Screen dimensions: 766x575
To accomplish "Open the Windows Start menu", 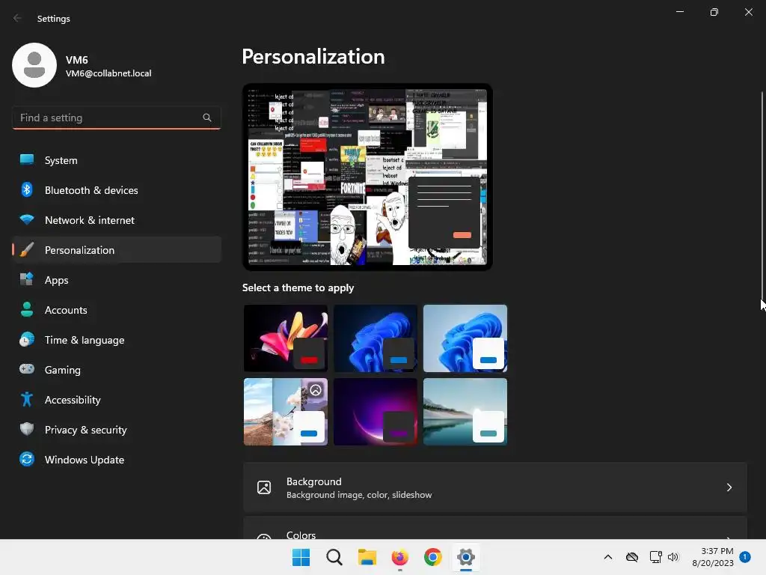I will click(x=301, y=557).
